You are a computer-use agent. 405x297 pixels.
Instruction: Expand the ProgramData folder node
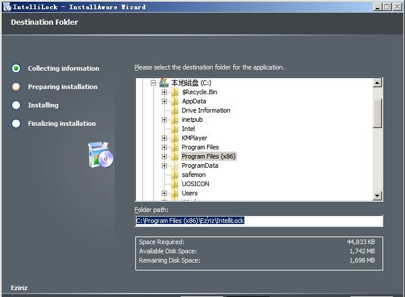pyautogui.click(x=164, y=165)
